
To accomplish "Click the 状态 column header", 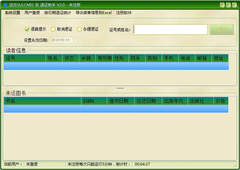I will (71, 58).
